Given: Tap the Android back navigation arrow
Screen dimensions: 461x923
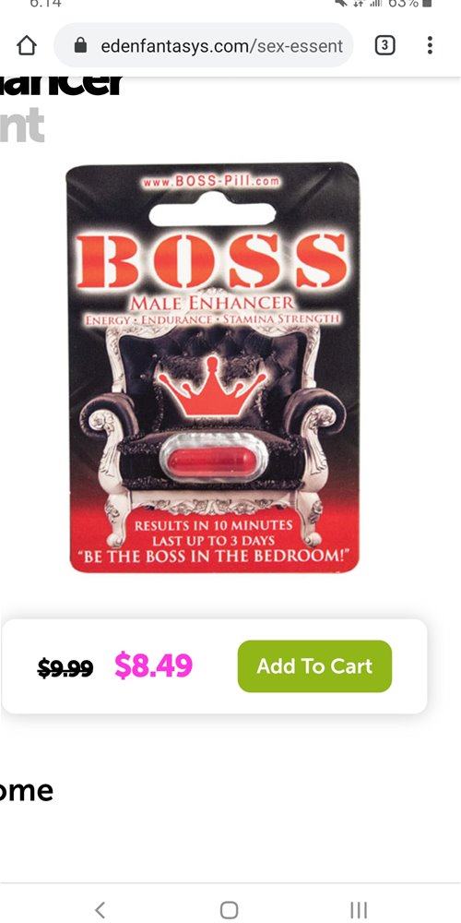Looking at the screenshot, I should [x=100, y=909].
